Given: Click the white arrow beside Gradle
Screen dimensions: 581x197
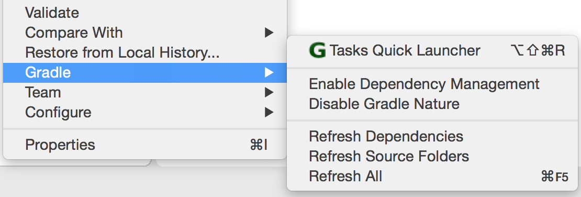Looking at the screenshot, I should pyautogui.click(x=269, y=72).
